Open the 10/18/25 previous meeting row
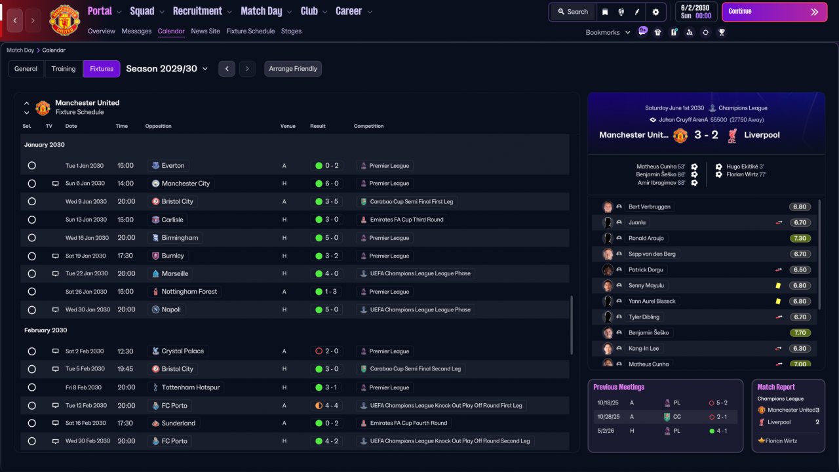This screenshot has width=839, height=472. 665,403
